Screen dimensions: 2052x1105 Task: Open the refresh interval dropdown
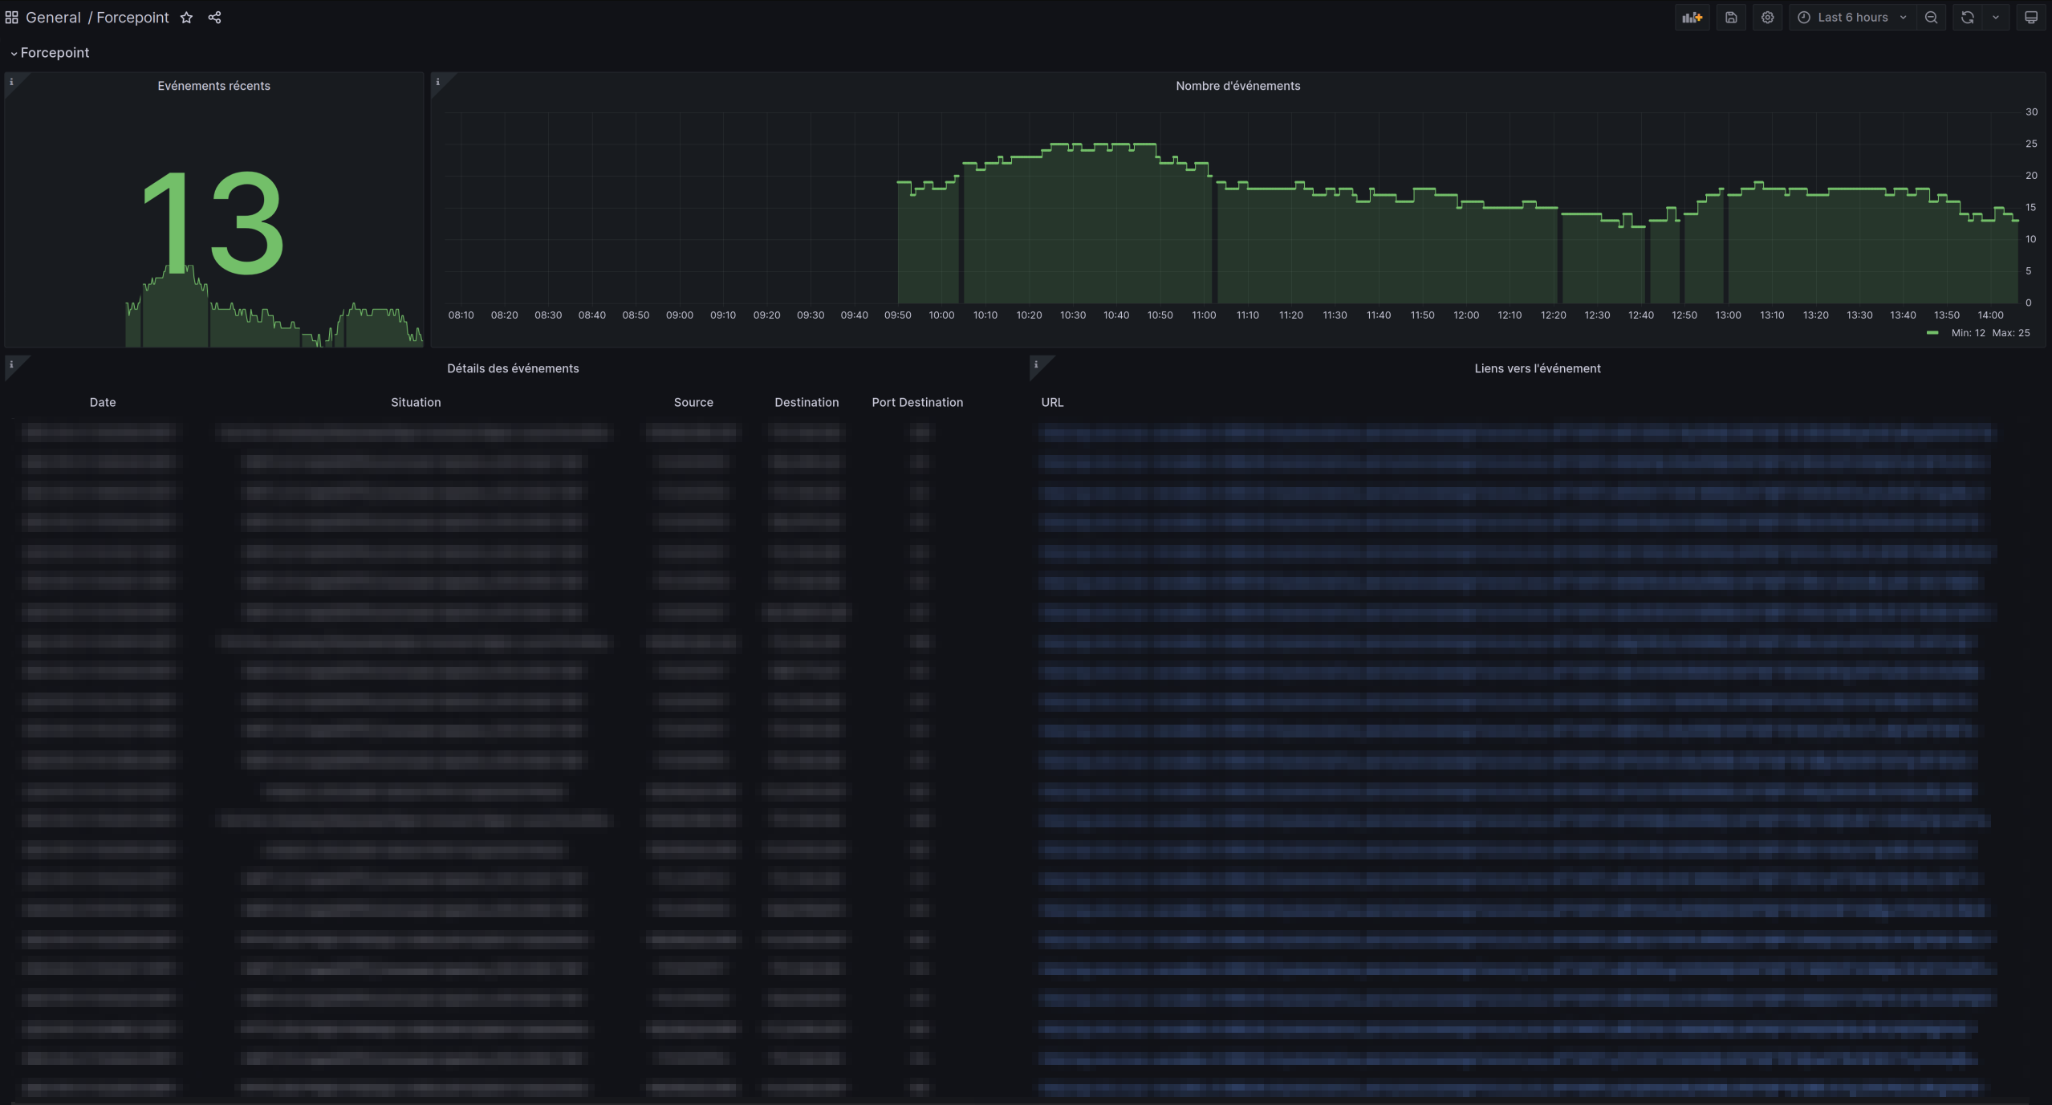tap(1995, 18)
